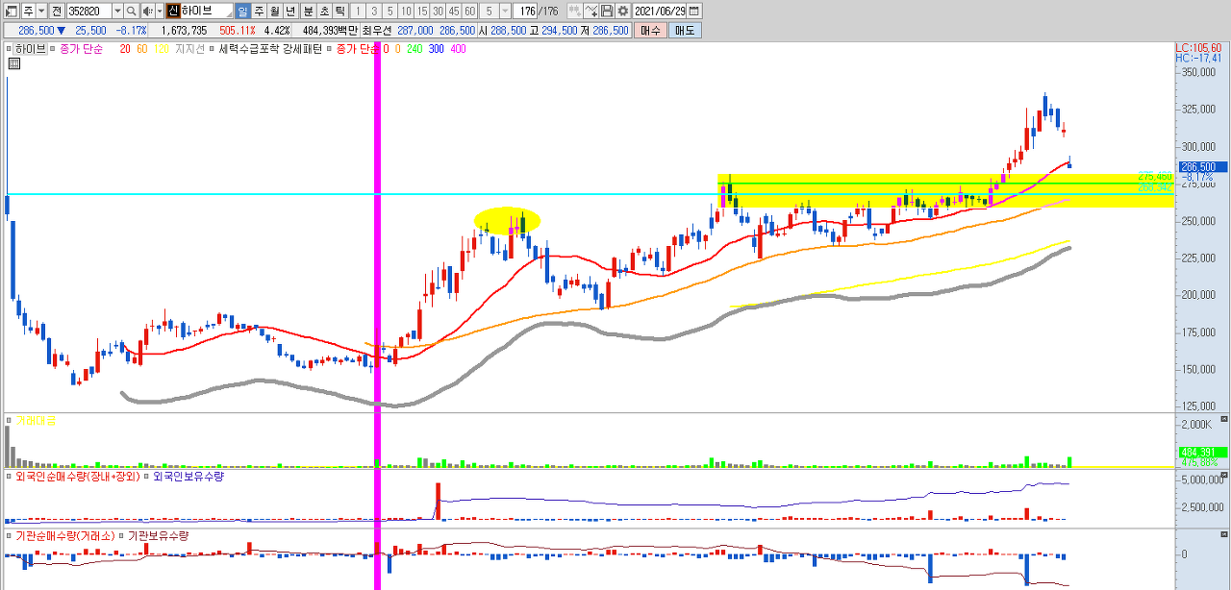Select 일 daily chart period
1231x590 pixels.
(x=243, y=11)
